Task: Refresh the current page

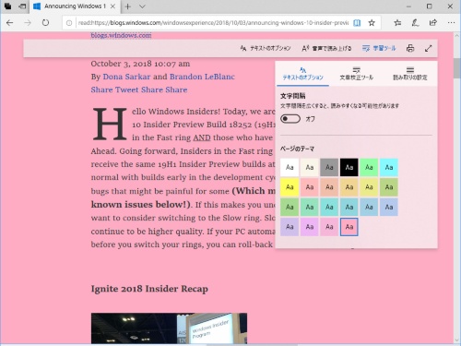Action: click(x=45, y=23)
